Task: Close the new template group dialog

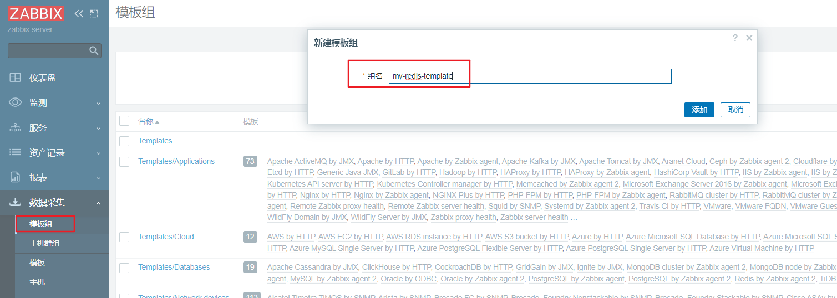Action: pos(749,38)
